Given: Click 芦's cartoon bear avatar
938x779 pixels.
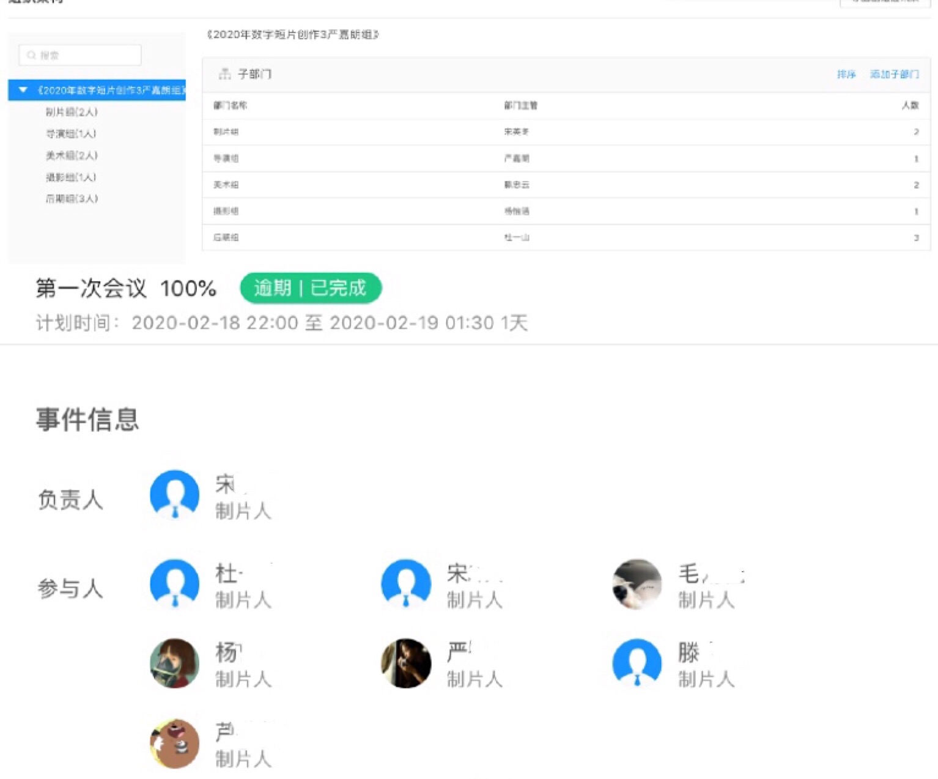Looking at the screenshot, I should 175,743.
